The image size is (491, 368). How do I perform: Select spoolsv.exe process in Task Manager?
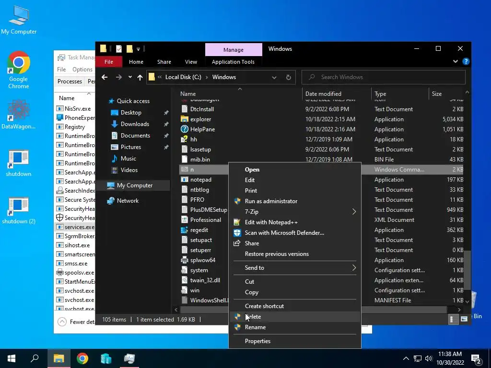pyautogui.click(x=75, y=273)
